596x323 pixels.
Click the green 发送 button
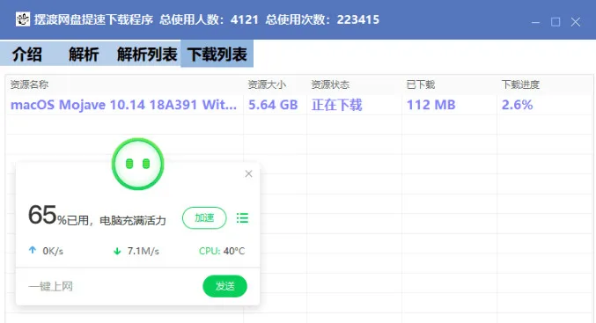tap(225, 286)
